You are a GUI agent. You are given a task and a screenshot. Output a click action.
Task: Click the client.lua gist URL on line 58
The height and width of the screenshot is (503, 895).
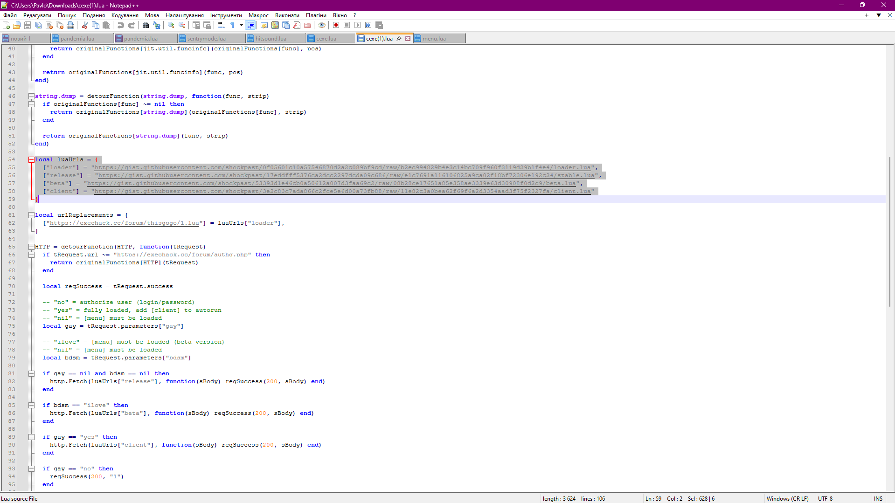(343, 191)
